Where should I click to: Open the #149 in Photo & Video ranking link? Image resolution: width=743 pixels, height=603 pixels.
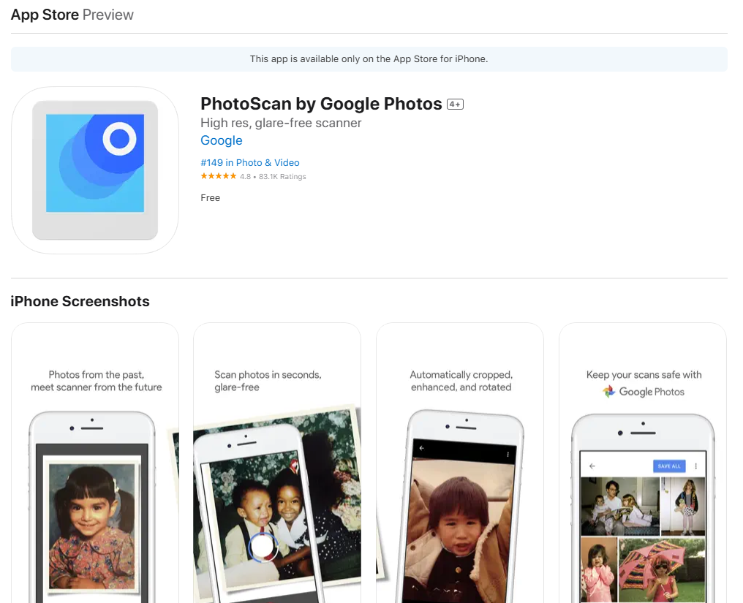pos(249,162)
